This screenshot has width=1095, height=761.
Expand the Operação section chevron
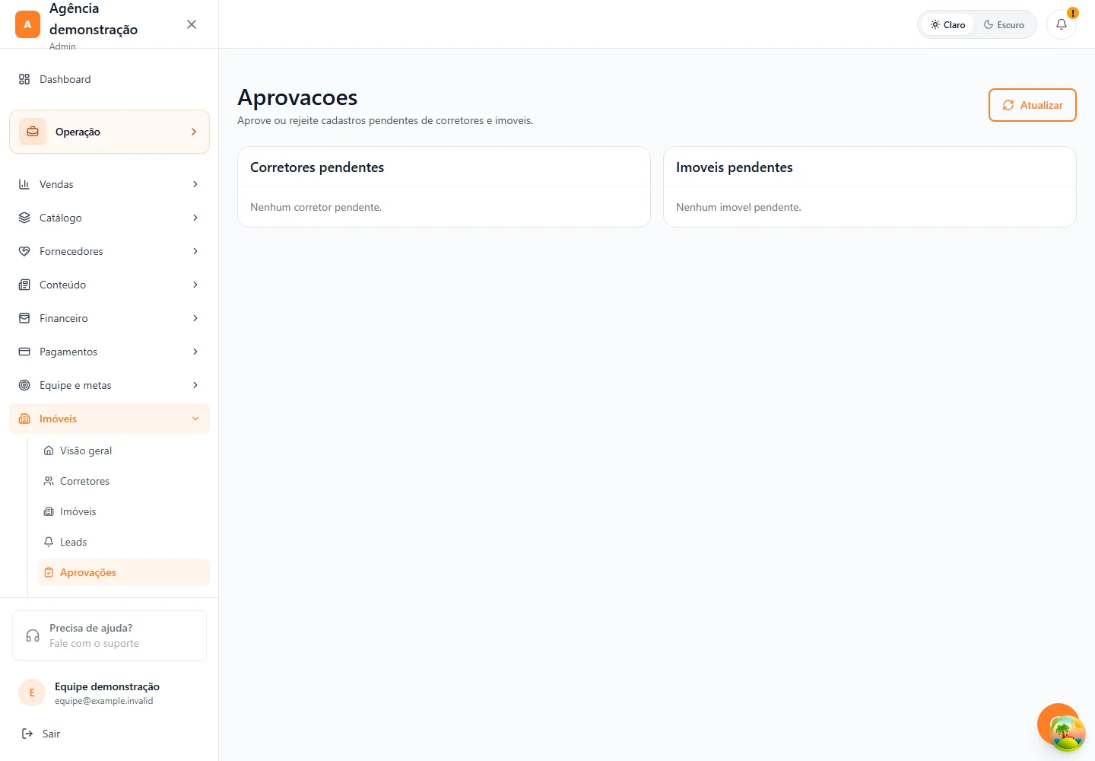pyautogui.click(x=194, y=132)
